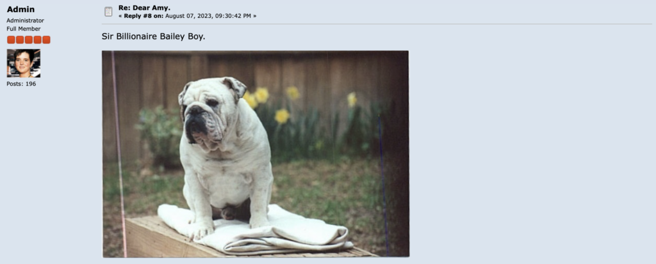
Task: Click the Admin avatar picture
Action: coord(24,63)
